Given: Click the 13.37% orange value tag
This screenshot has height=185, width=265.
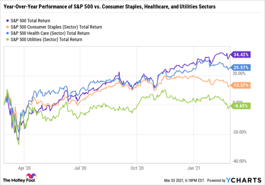Looking at the screenshot, I should pyautogui.click(x=240, y=86).
